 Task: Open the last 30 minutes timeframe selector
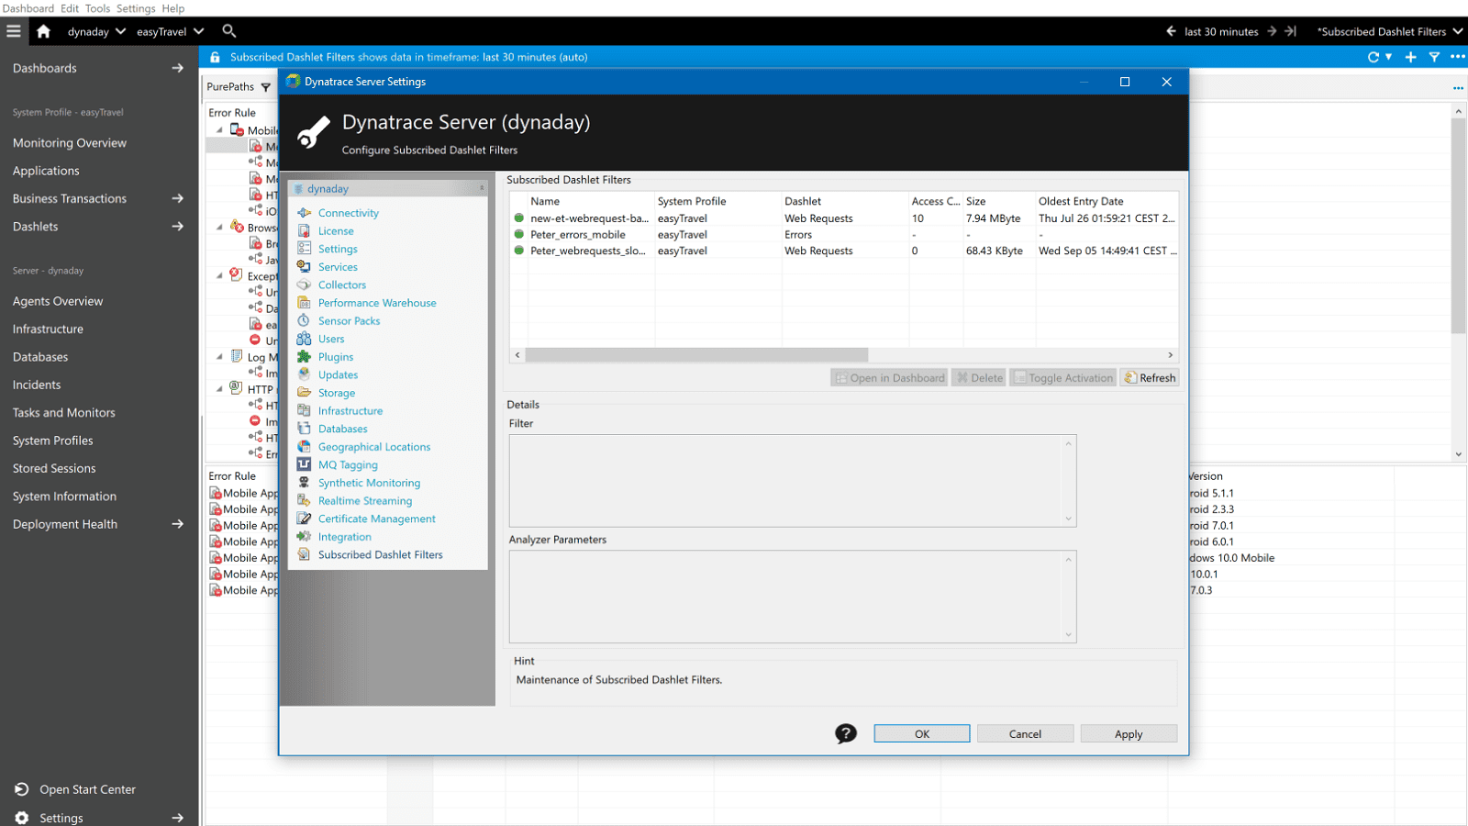1221,31
